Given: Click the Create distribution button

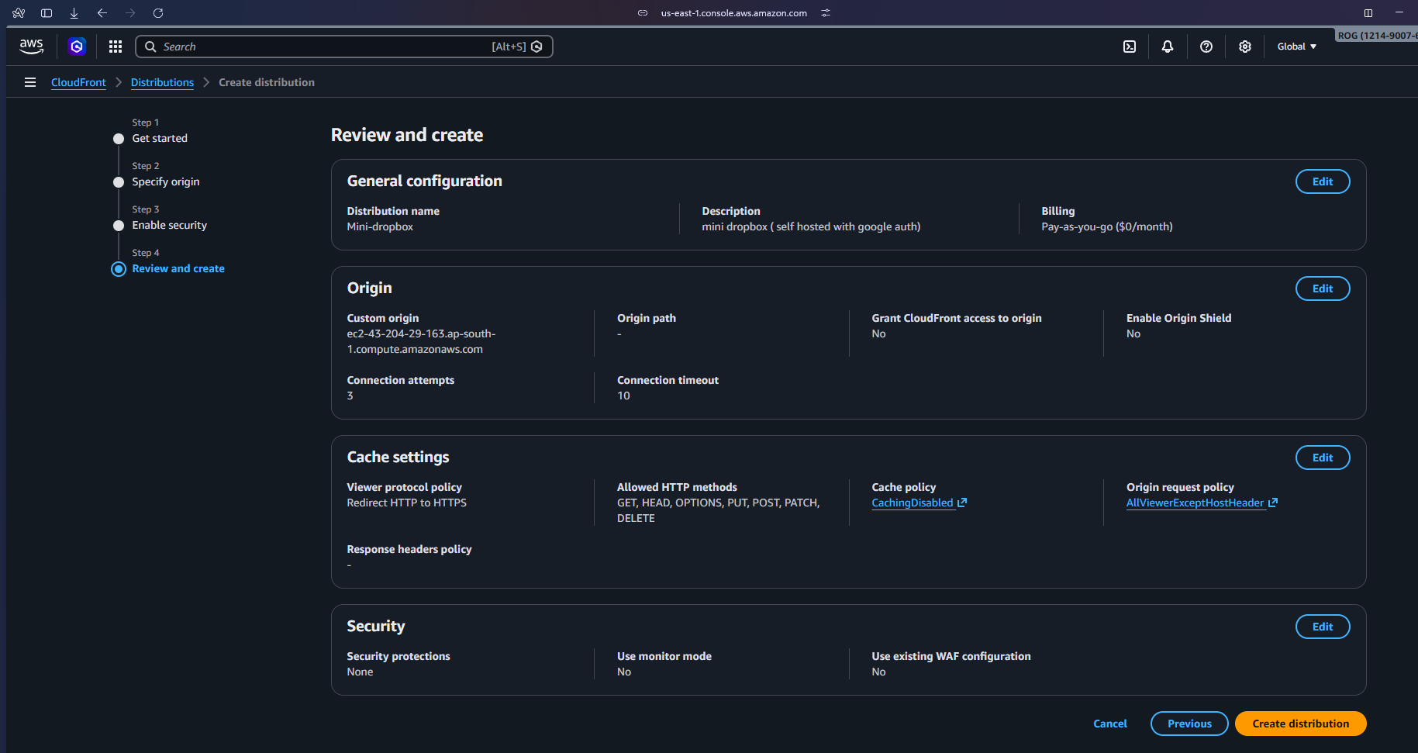Looking at the screenshot, I should point(1300,724).
